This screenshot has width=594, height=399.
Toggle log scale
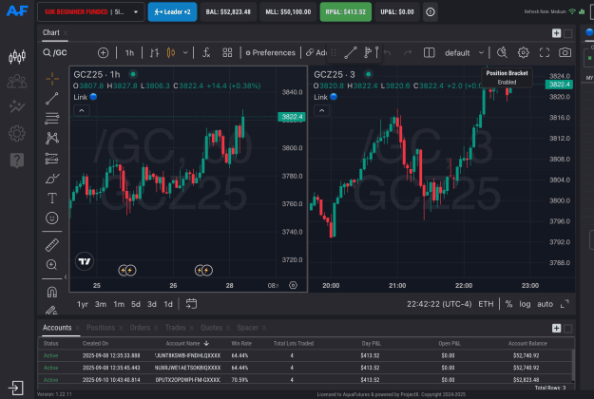coord(525,304)
